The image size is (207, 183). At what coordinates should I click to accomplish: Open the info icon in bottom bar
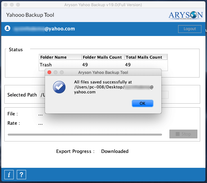tap(9, 175)
